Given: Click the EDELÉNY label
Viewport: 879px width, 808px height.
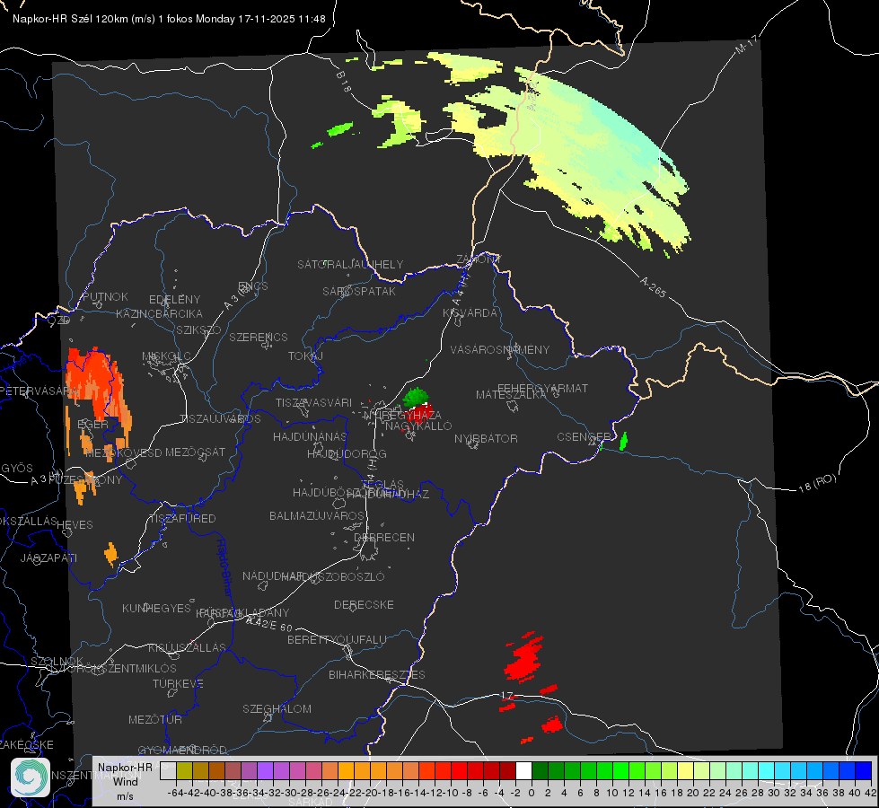Looking at the screenshot, I should tap(175, 300).
